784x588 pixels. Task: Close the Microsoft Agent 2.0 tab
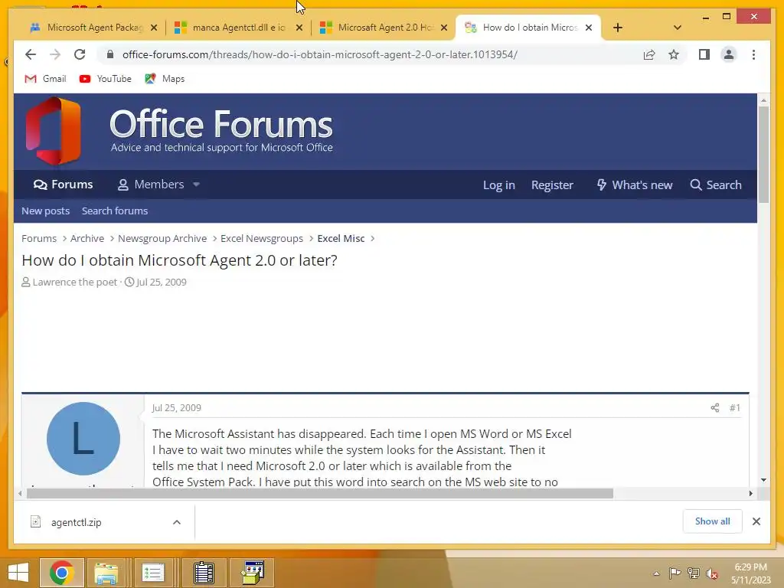[x=444, y=28]
